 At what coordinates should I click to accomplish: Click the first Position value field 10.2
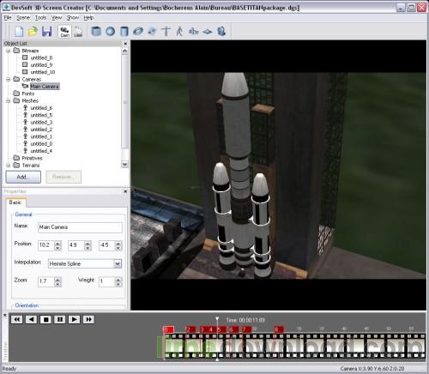coord(45,245)
